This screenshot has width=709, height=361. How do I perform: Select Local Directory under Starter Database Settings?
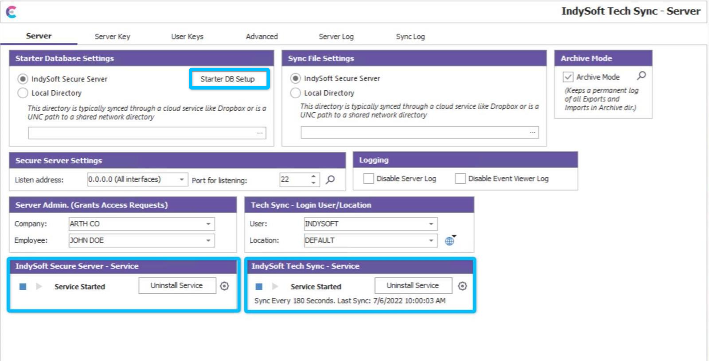pyautogui.click(x=23, y=93)
